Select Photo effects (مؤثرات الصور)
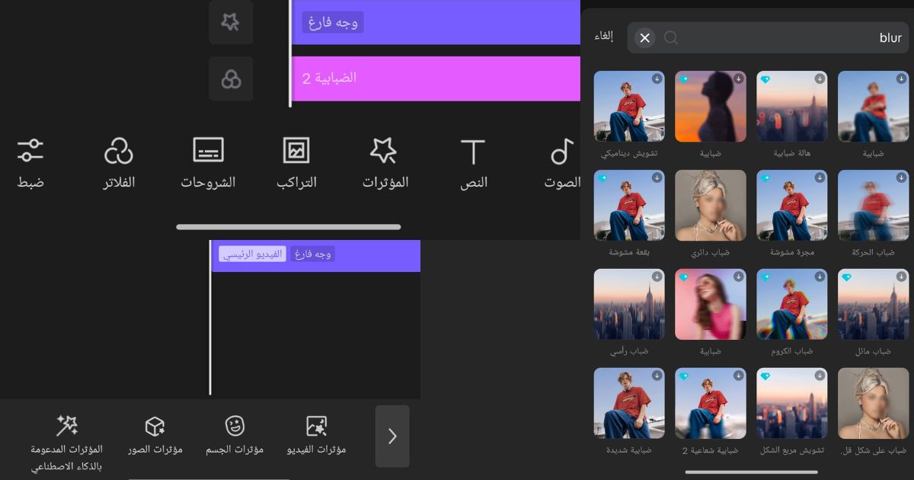Screen dimensions: 914x480 tap(155, 436)
